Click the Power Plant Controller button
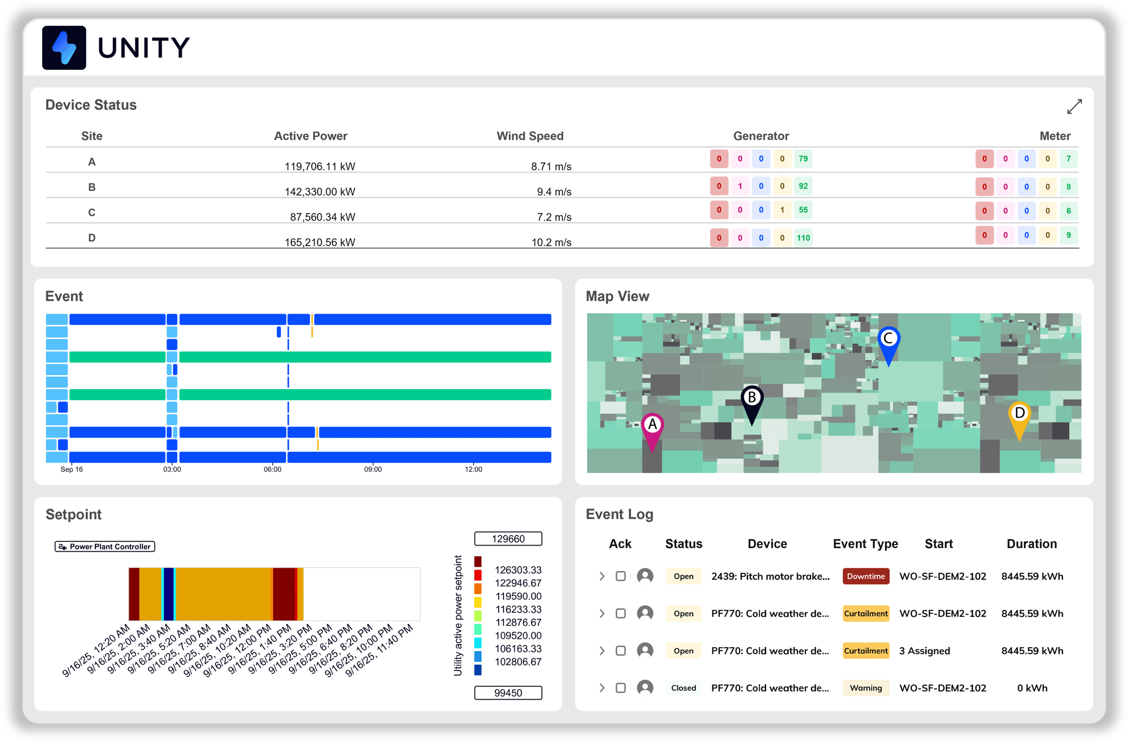1129x742 pixels. (105, 546)
